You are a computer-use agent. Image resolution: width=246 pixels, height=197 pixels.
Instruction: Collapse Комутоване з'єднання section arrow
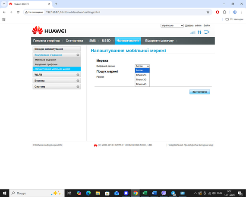78,55
